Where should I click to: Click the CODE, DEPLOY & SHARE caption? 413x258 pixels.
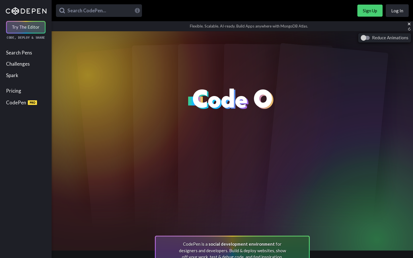pyautogui.click(x=26, y=38)
